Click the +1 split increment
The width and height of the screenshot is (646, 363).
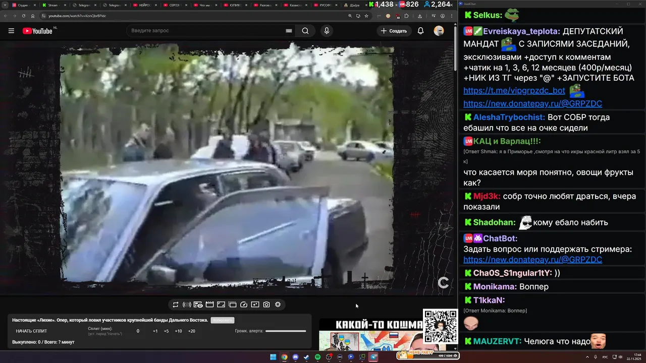(155, 331)
